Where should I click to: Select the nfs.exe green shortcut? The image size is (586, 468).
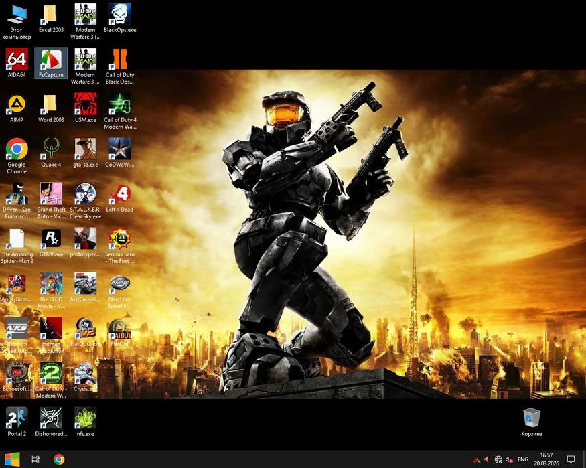point(86,422)
